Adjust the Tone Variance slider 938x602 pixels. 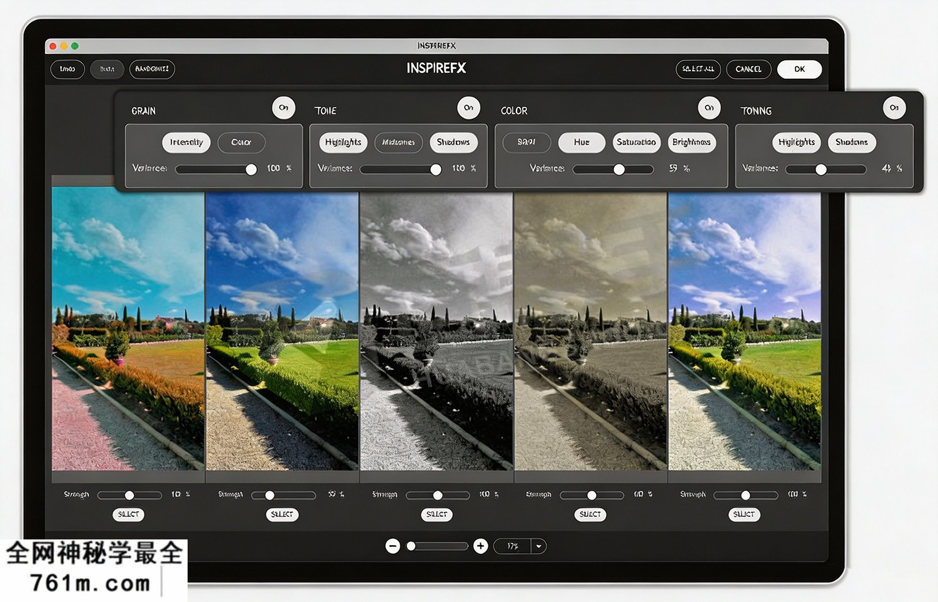pyautogui.click(x=401, y=169)
